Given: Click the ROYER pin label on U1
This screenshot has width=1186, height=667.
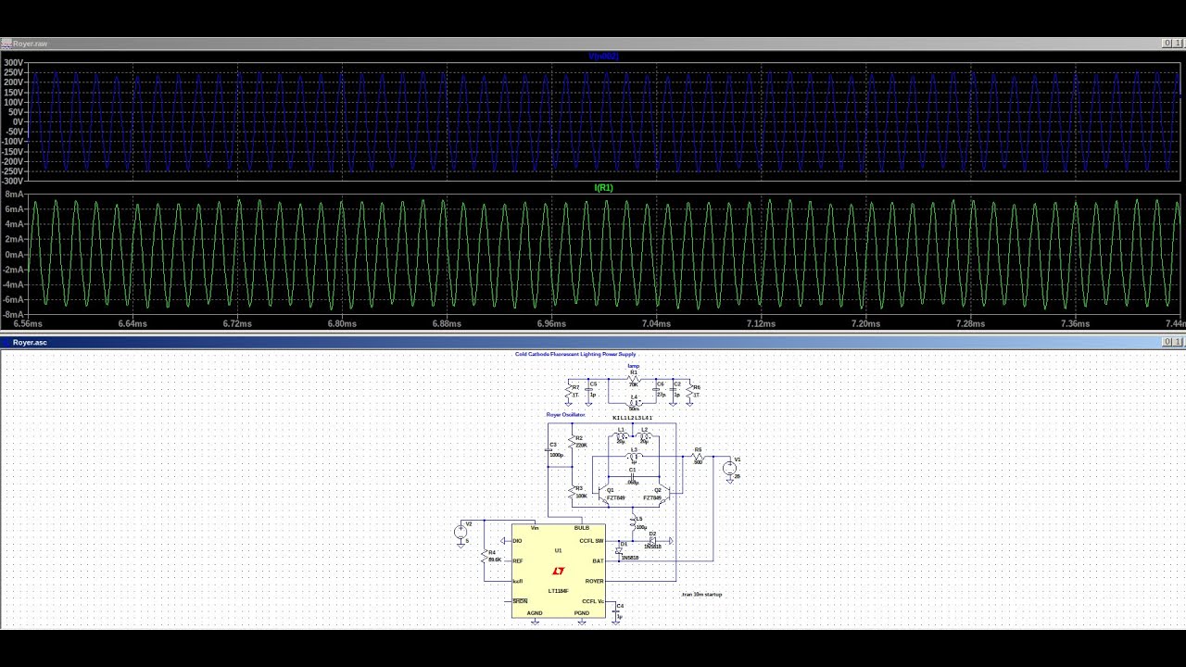Looking at the screenshot, I should point(594,582).
